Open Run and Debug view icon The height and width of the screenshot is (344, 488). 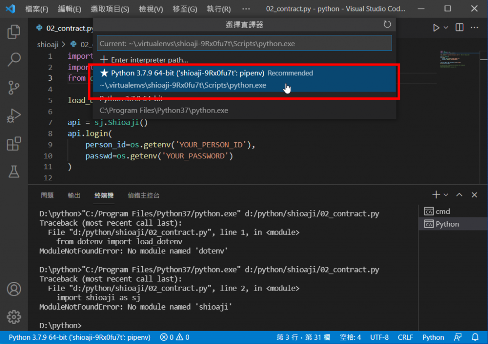(x=14, y=115)
